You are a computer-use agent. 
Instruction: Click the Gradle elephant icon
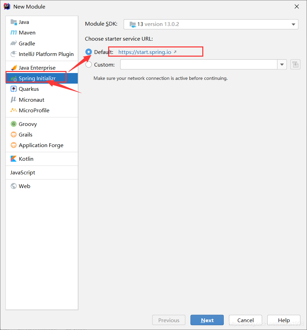coord(14,43)
